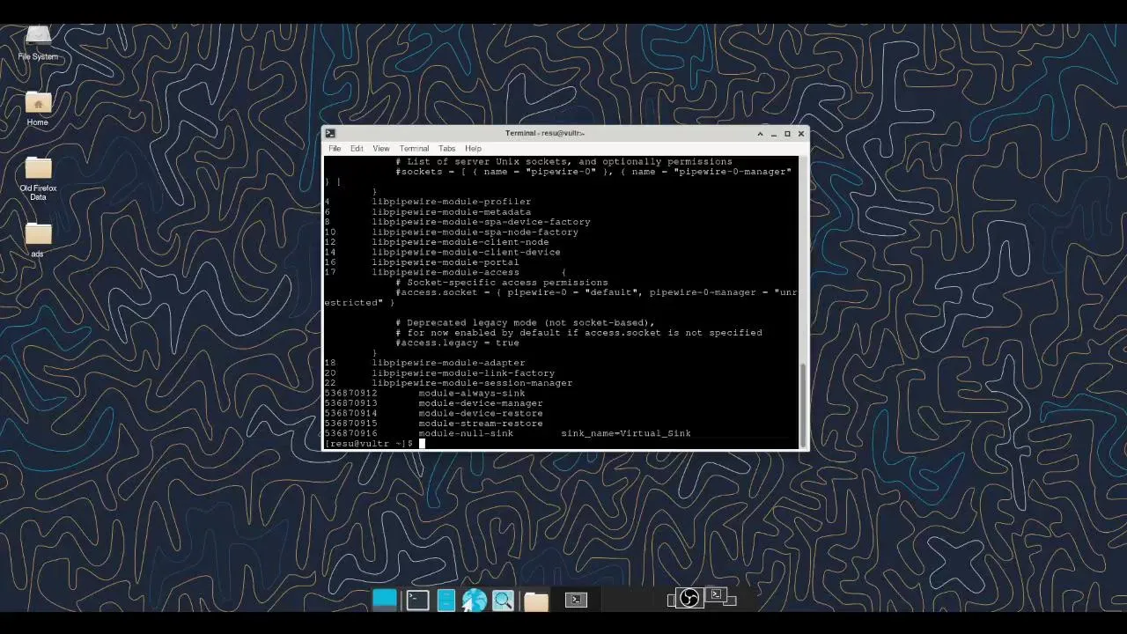1127x634 pixels.
Task: Click 'libpipewire-module-portal' line
Action: (x=445, y=262)
